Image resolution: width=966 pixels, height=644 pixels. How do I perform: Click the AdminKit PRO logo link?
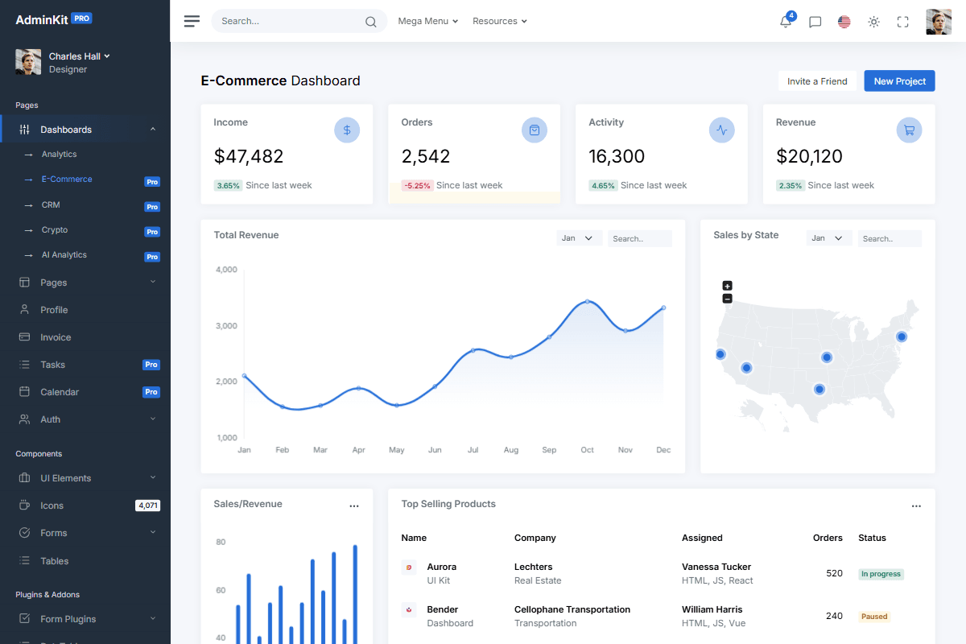tap(54, 19)
